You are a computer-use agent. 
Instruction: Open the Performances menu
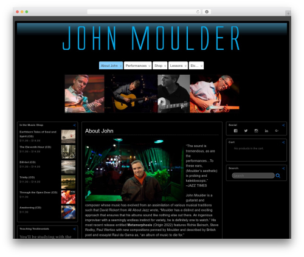(x=138, y=66)
